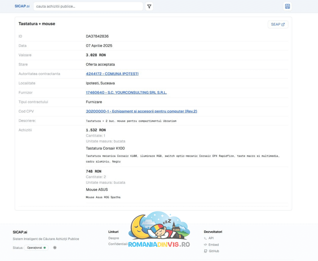Open the GitHub developer link text
This screenshot has height=261, width=318.
[214, 251]
